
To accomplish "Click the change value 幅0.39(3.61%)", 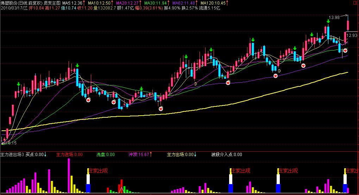I will [149, 8].
